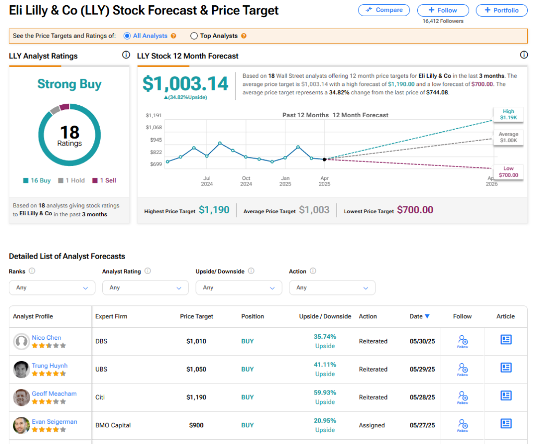The image size is (534, 444).
Task: Follow analyst Nico Chen icon
Action: [463, 341]
